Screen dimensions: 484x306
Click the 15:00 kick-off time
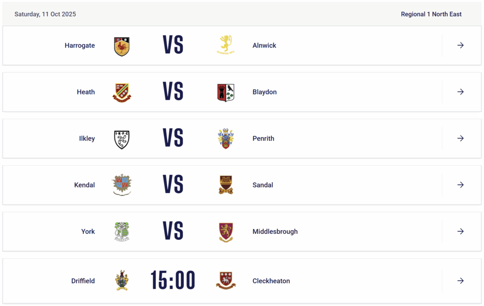pyautogui.click(x=173, y=280)
